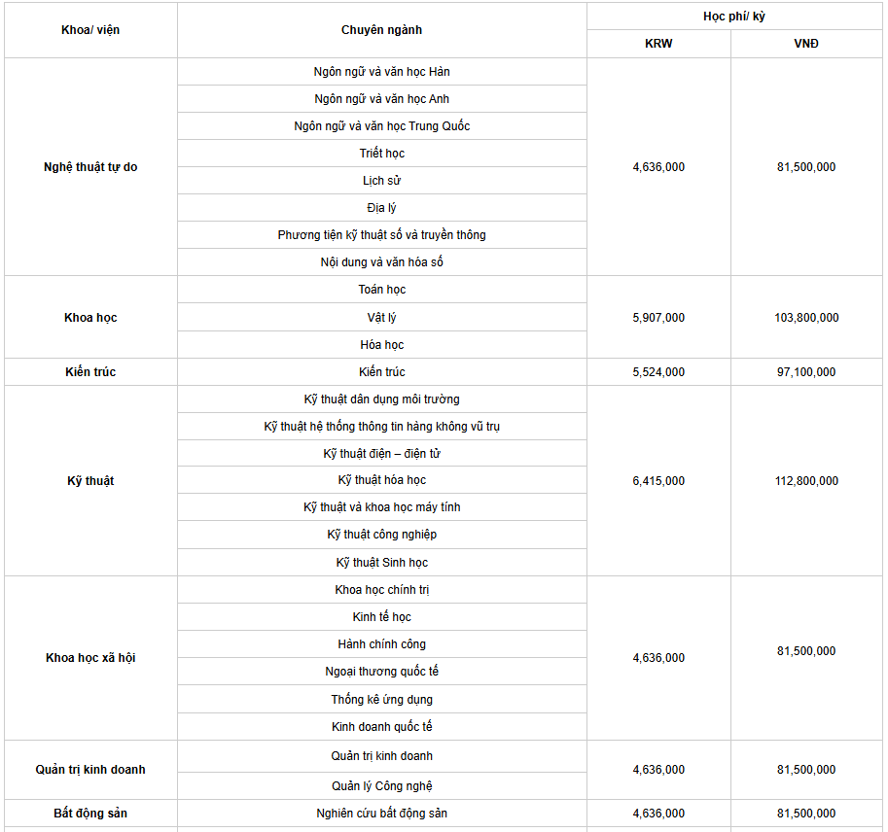Click the 5,907,000 KRW tuition cell
Viewport: 888px width, 832px height.
pos(658,318)
